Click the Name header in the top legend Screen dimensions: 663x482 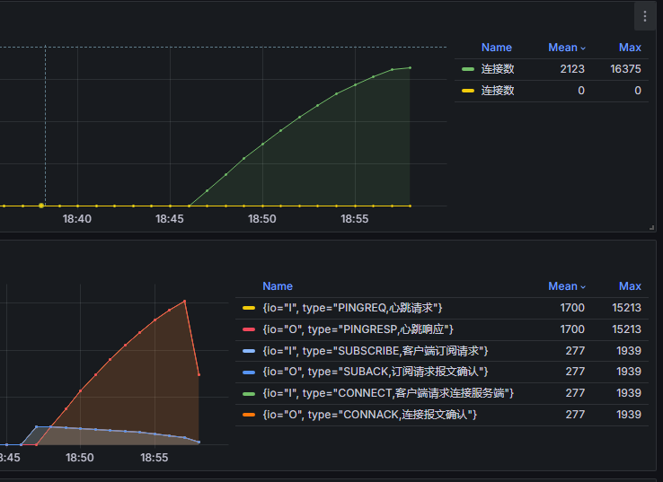coord(496,48)
